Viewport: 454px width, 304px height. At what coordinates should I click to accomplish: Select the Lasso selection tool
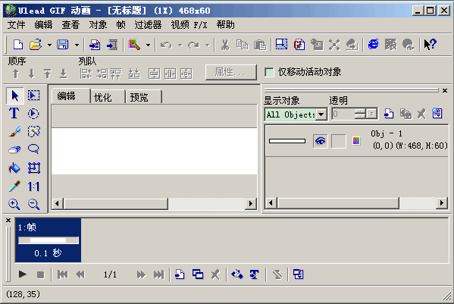pos(33,149)
